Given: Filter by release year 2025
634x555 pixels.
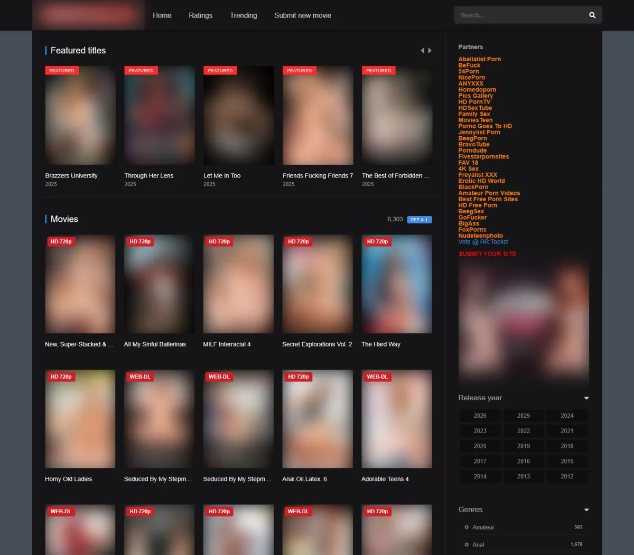Looking at the screenshot, I should (524, 416).
